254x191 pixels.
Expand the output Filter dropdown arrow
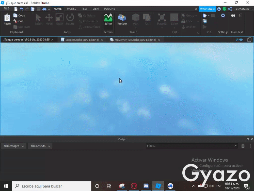[236, 146]
